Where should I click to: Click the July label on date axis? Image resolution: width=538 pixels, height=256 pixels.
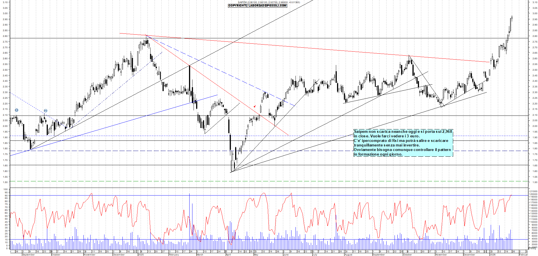(x=315, y=255)
